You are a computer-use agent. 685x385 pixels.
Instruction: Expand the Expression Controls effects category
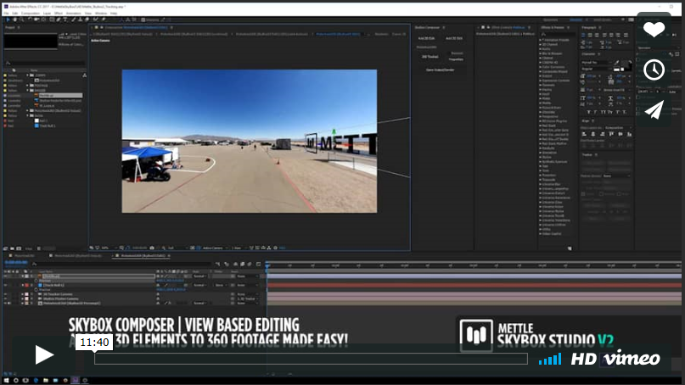[x=540, y=81]
